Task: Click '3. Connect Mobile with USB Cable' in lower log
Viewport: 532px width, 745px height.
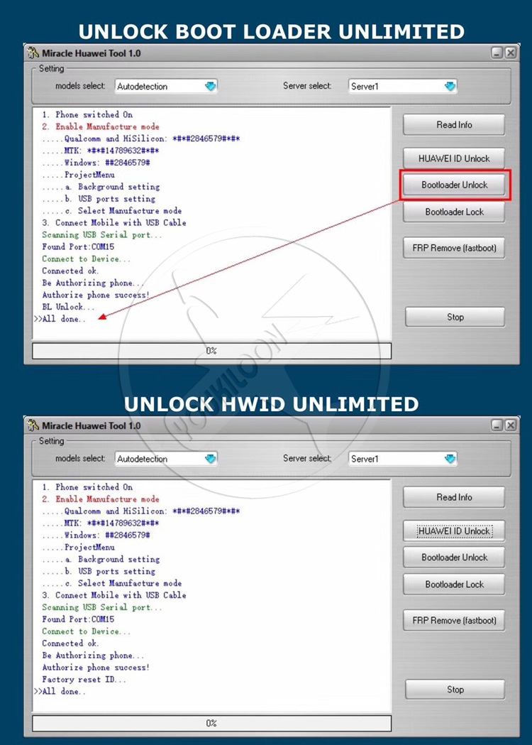Action: pyautogui.click(x=114, y=595)
